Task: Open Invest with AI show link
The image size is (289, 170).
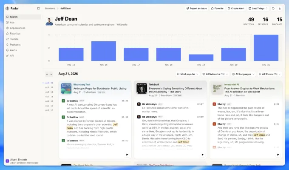Action: [232, 85]
